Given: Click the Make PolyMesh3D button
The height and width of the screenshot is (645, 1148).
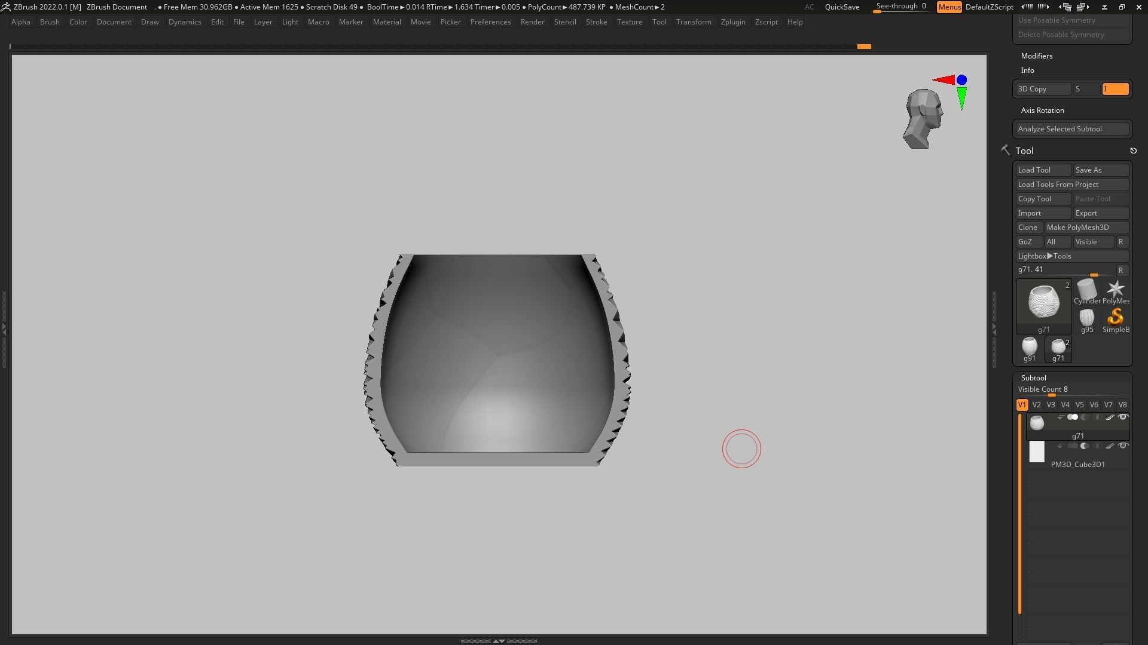Looking at the screenshot, I should click(1086, 228).
